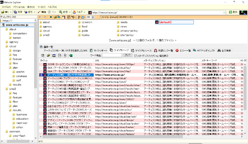Click the green 表示 (Show) button

pyautogui.click(x=233, y=12)
